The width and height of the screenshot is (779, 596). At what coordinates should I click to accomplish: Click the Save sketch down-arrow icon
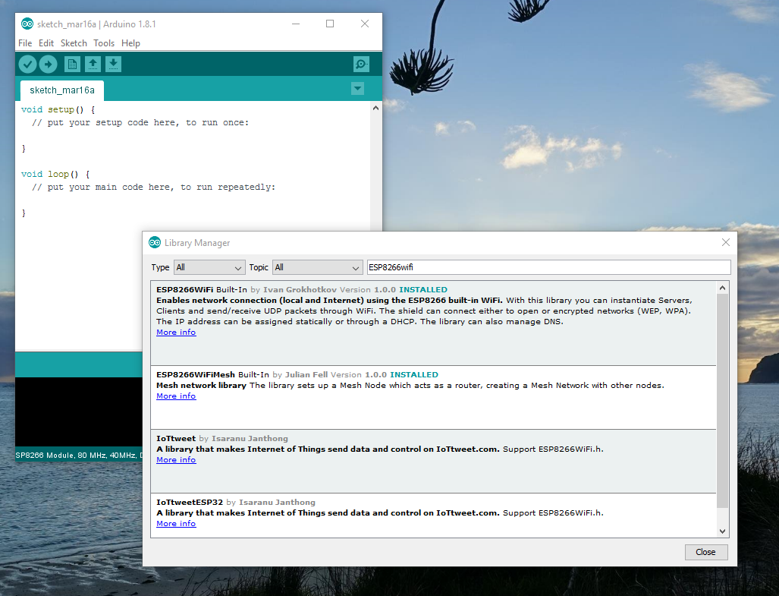coord(113,65)
